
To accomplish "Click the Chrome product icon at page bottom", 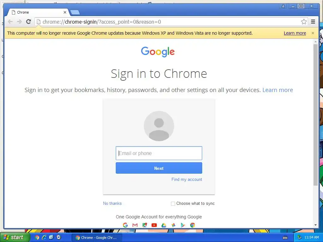I will [193, 225].
